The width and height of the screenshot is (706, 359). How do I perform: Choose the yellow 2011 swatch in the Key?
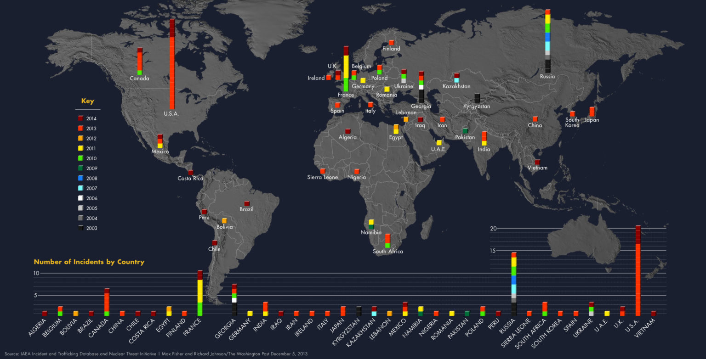[x=81, y=148]
